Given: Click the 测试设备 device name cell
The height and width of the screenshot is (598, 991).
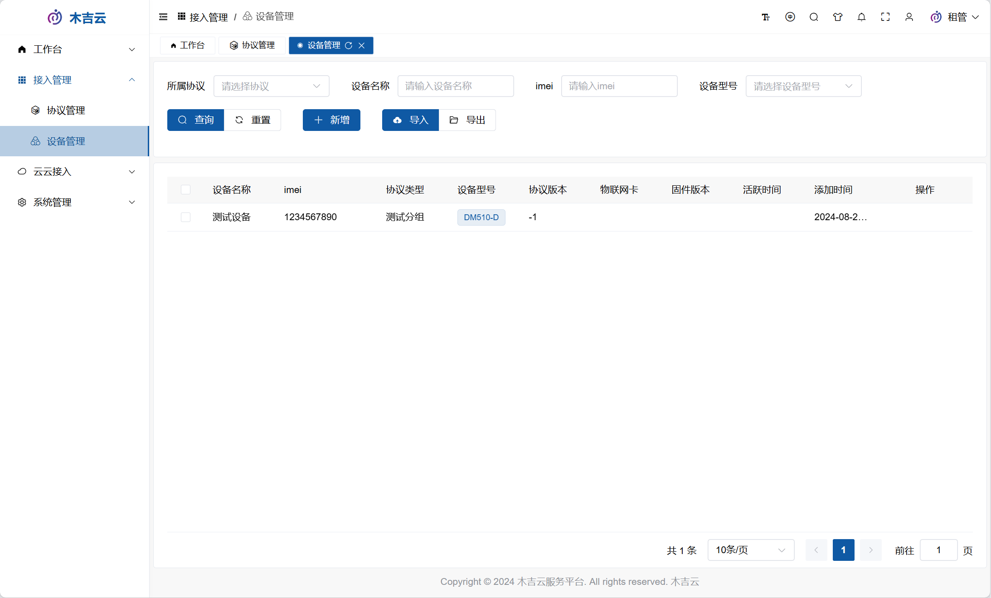Looking at the screenshot, I should [x=232, y=217].
